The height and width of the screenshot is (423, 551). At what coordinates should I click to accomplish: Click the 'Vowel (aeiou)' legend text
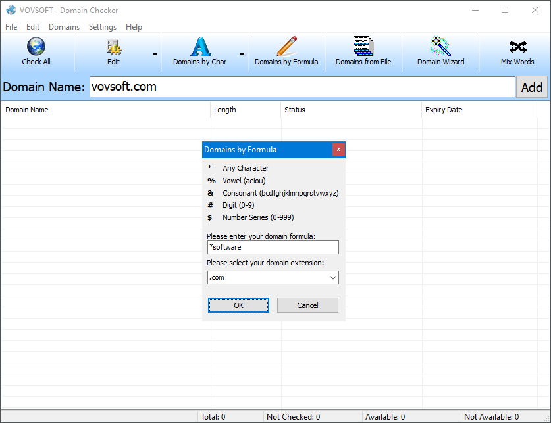point(244,181)
